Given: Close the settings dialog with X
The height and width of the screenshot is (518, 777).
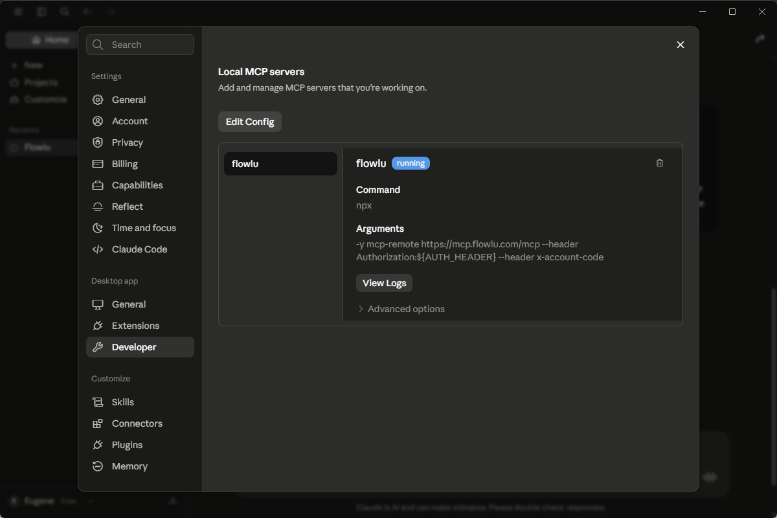Looking at the screenshot, I should (x=680, y=45).
